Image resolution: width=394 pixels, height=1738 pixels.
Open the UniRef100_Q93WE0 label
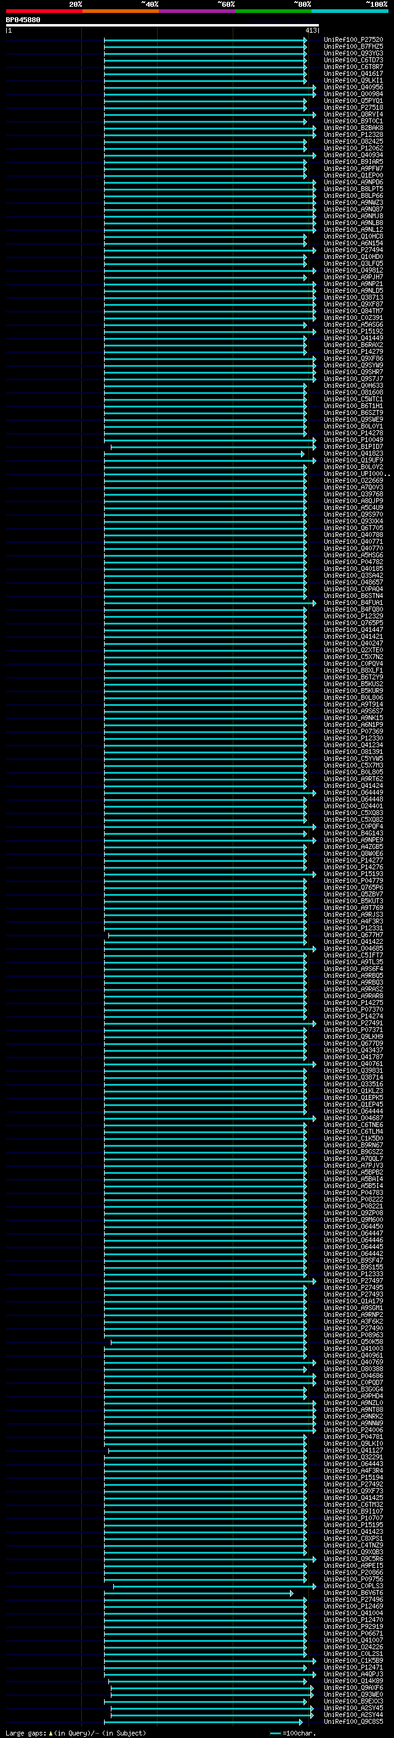pos(353,1695)
